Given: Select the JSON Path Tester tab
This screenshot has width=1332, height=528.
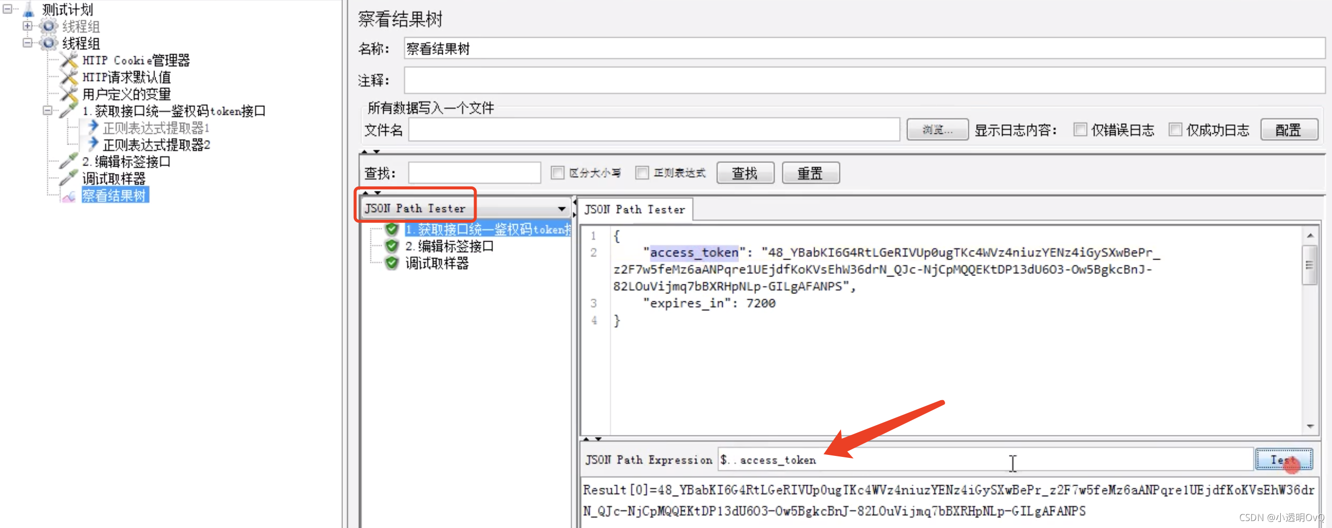Looking at the screenshot, I should pyautogui.click(x=635, y=209).
